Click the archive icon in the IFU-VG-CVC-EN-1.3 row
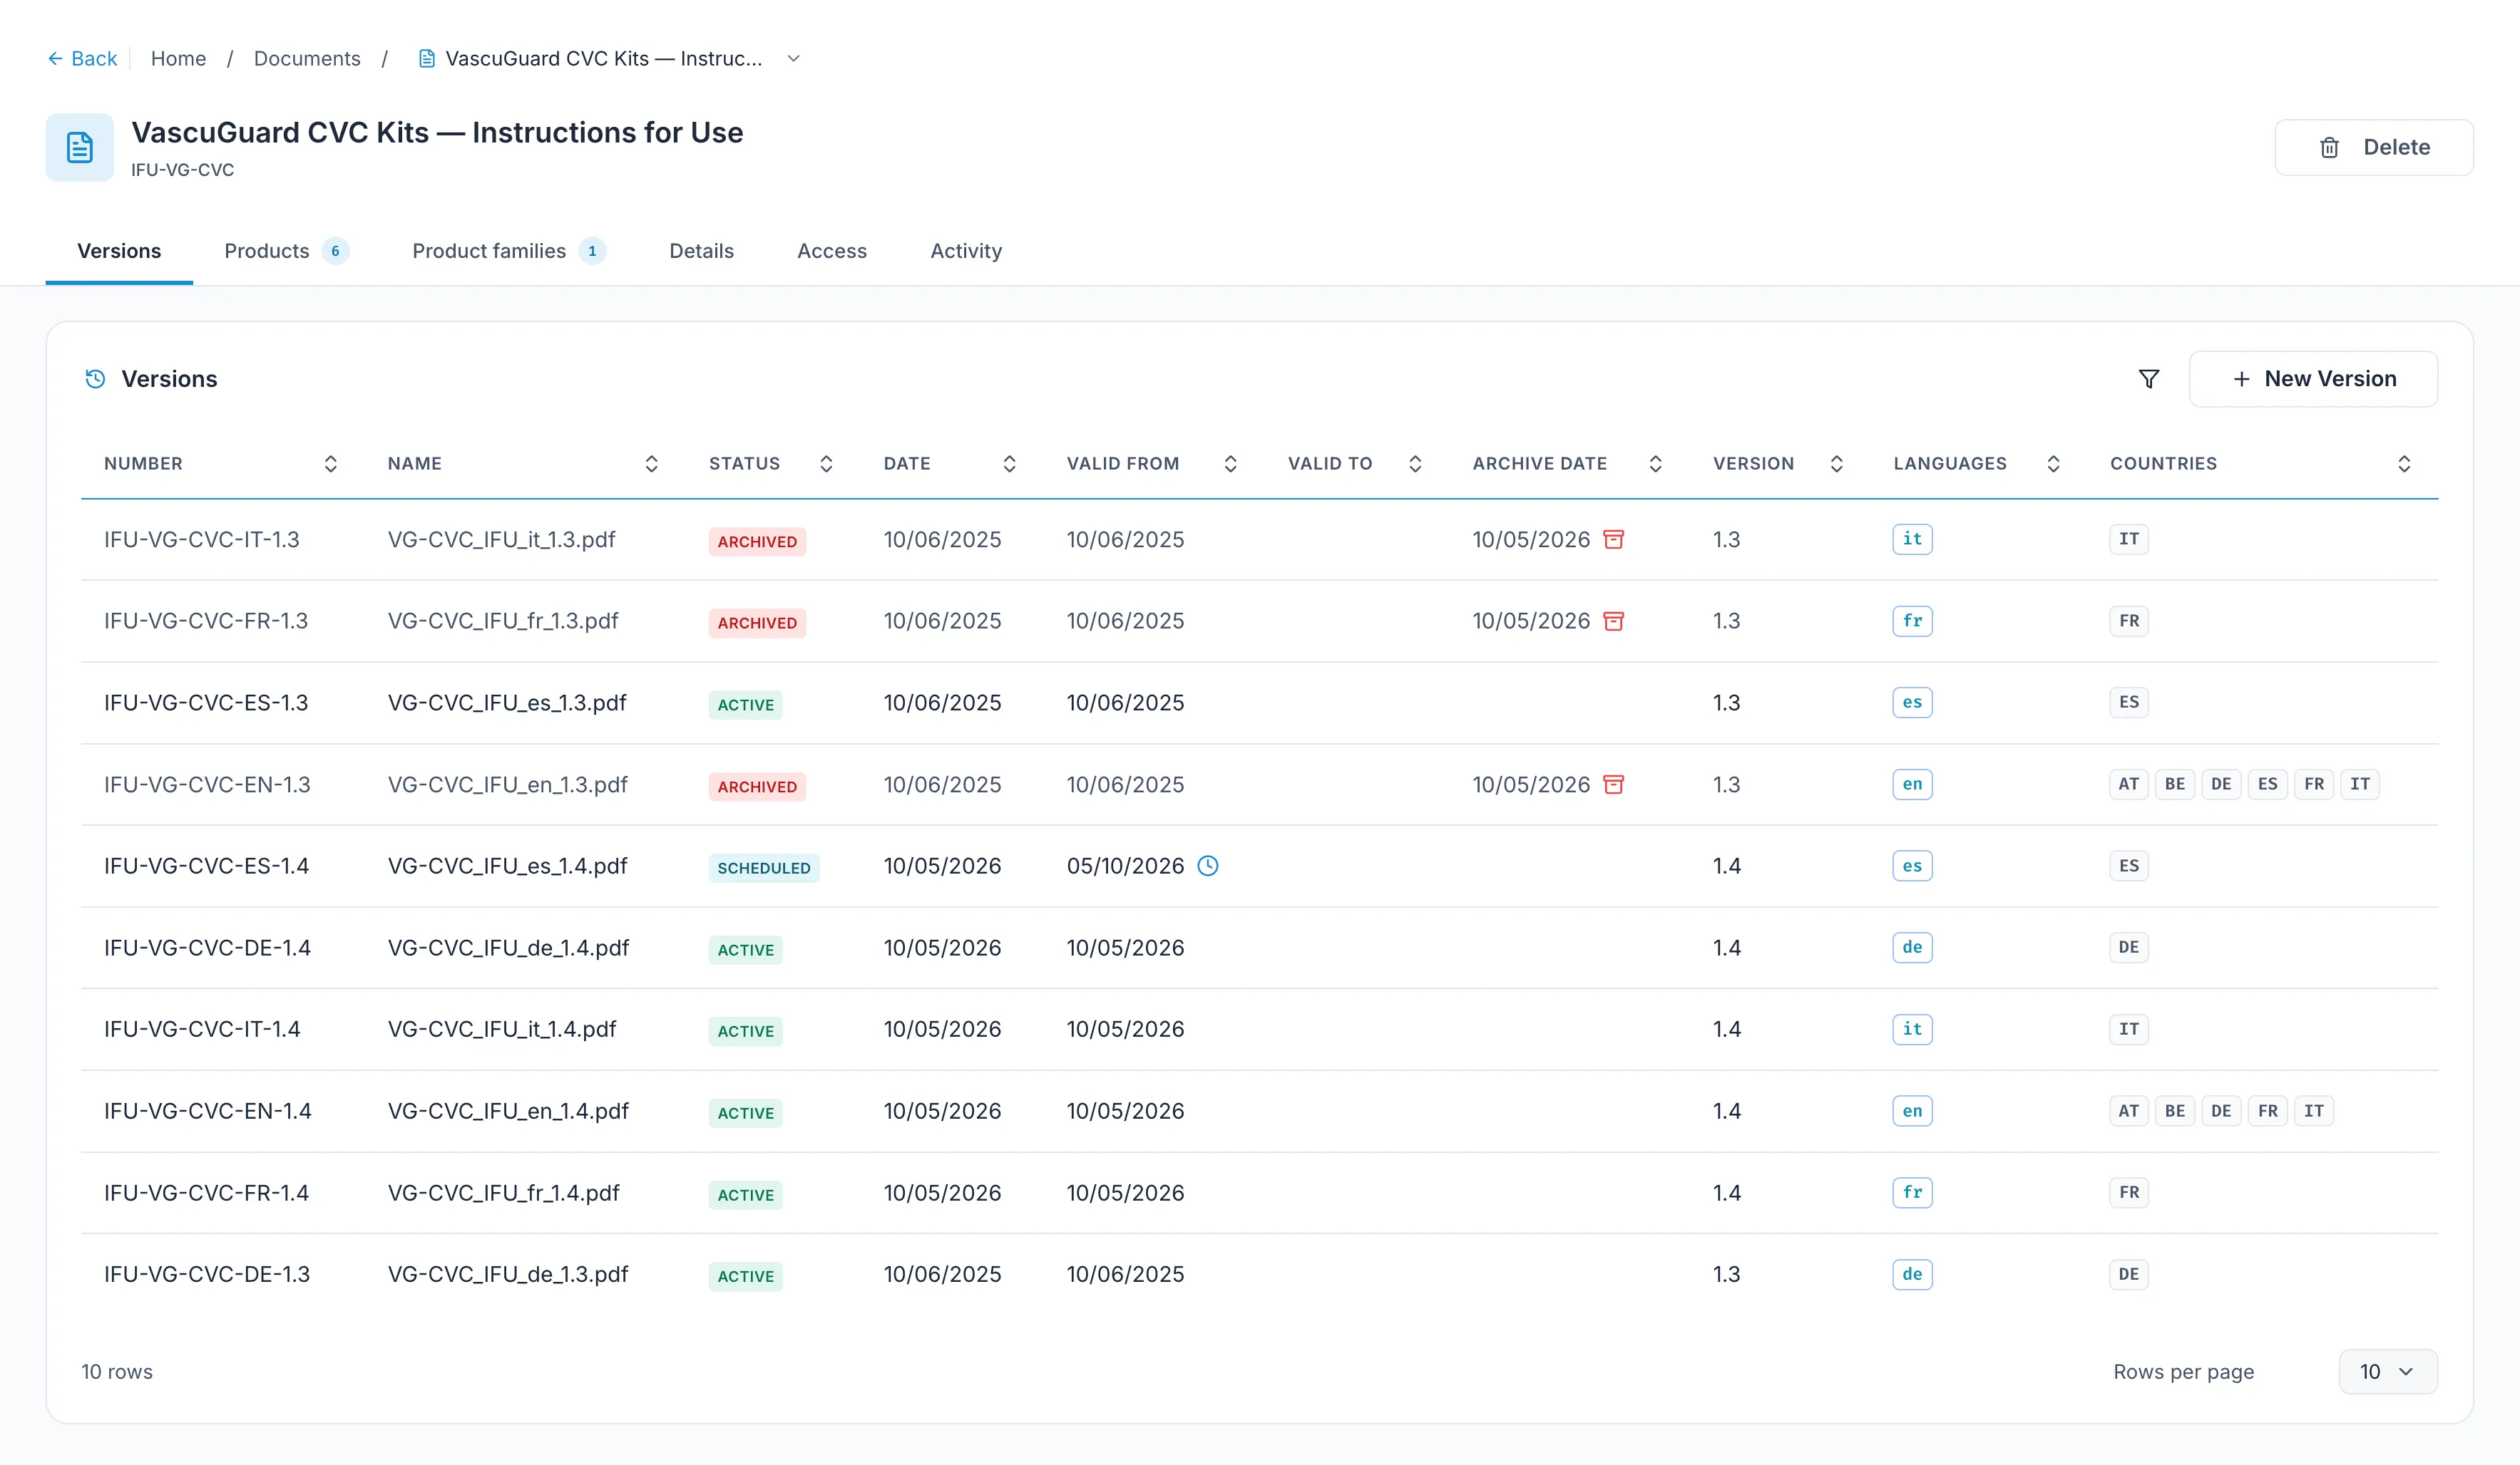2520x1465 pixels. [x=1613, y=785]
